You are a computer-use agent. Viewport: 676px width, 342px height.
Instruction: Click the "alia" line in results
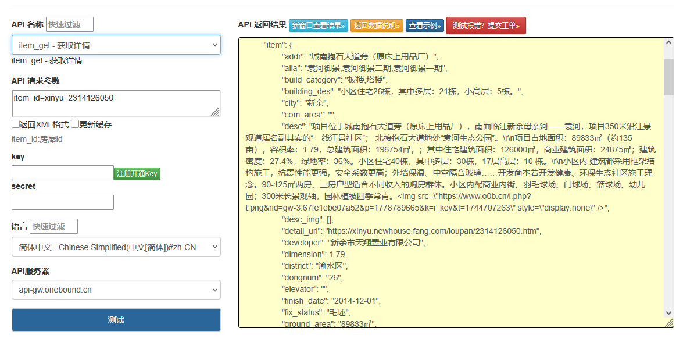coord(364,68)
